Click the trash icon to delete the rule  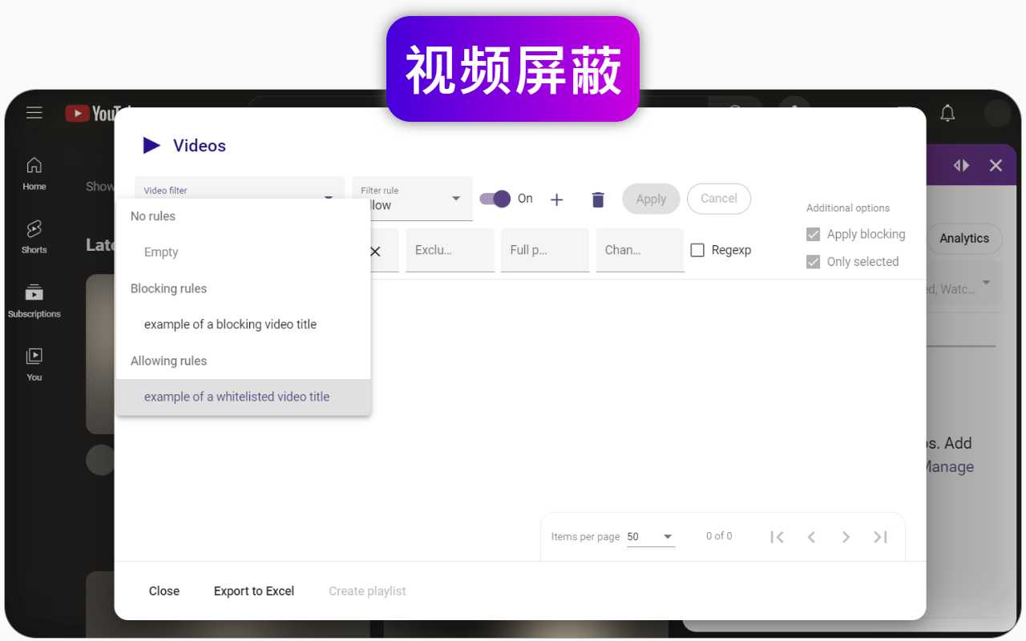598,199
